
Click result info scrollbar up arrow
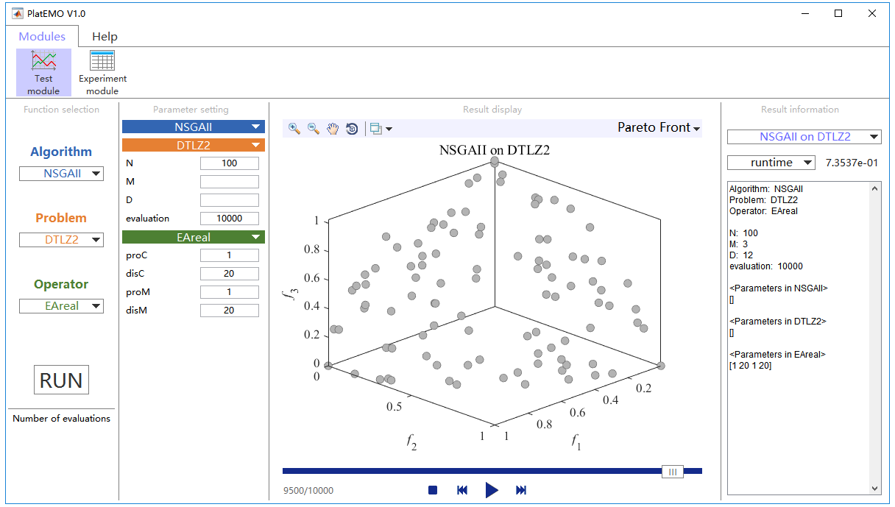click(x=874, y=188)
